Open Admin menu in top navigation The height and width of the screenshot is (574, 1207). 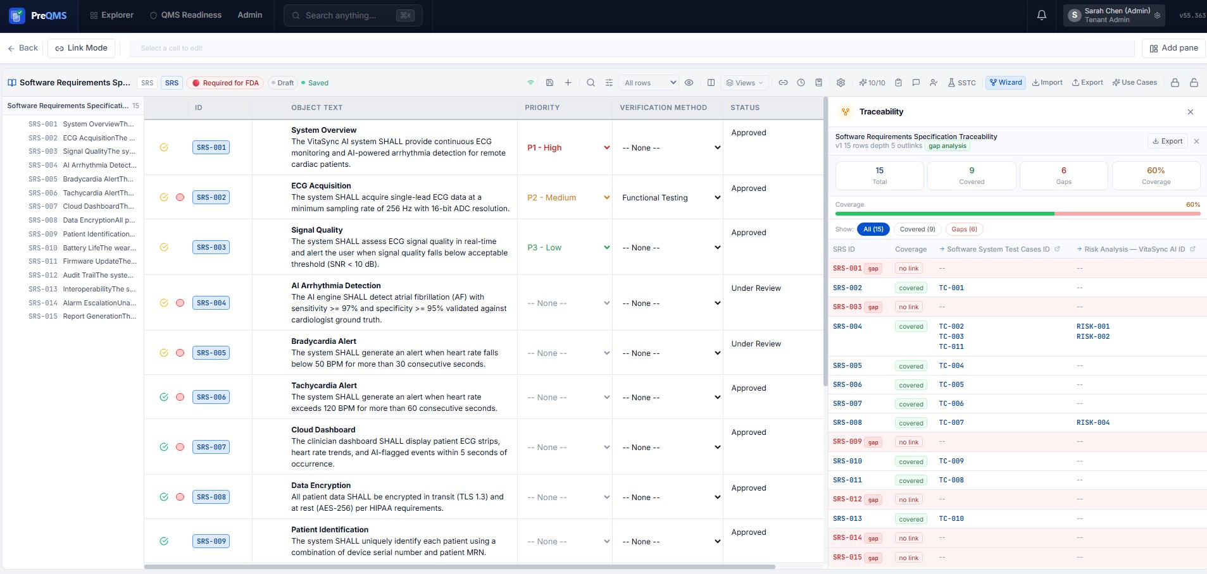250,15
